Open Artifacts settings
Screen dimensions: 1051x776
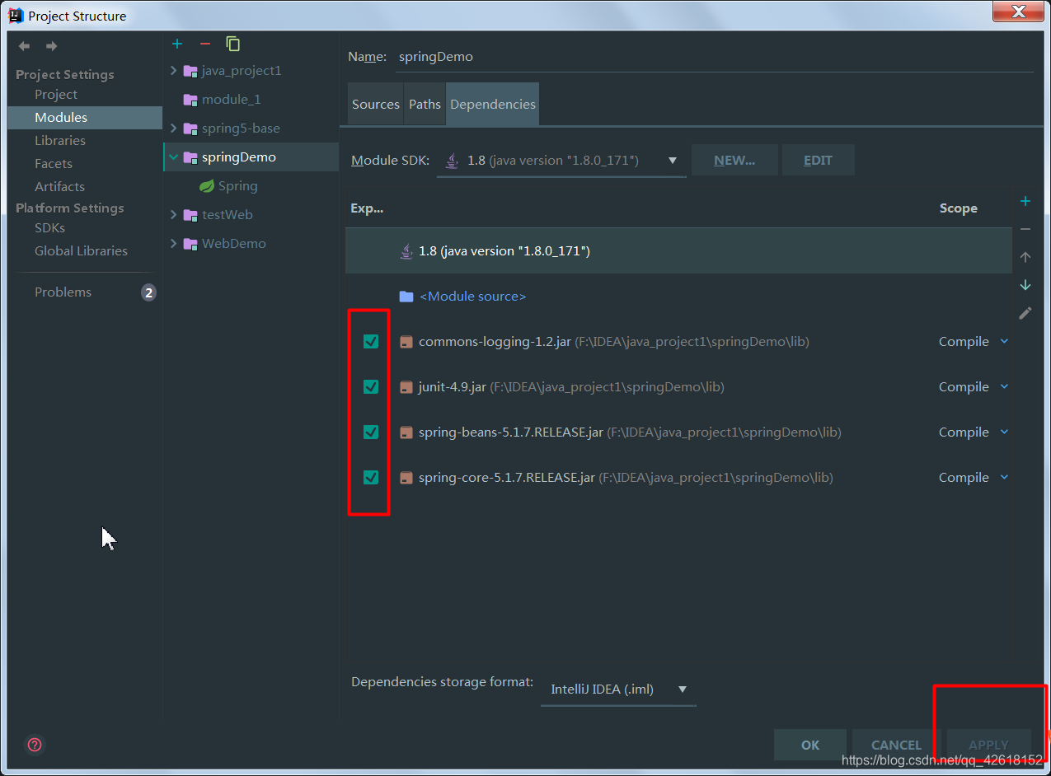[x=59, y=187]
